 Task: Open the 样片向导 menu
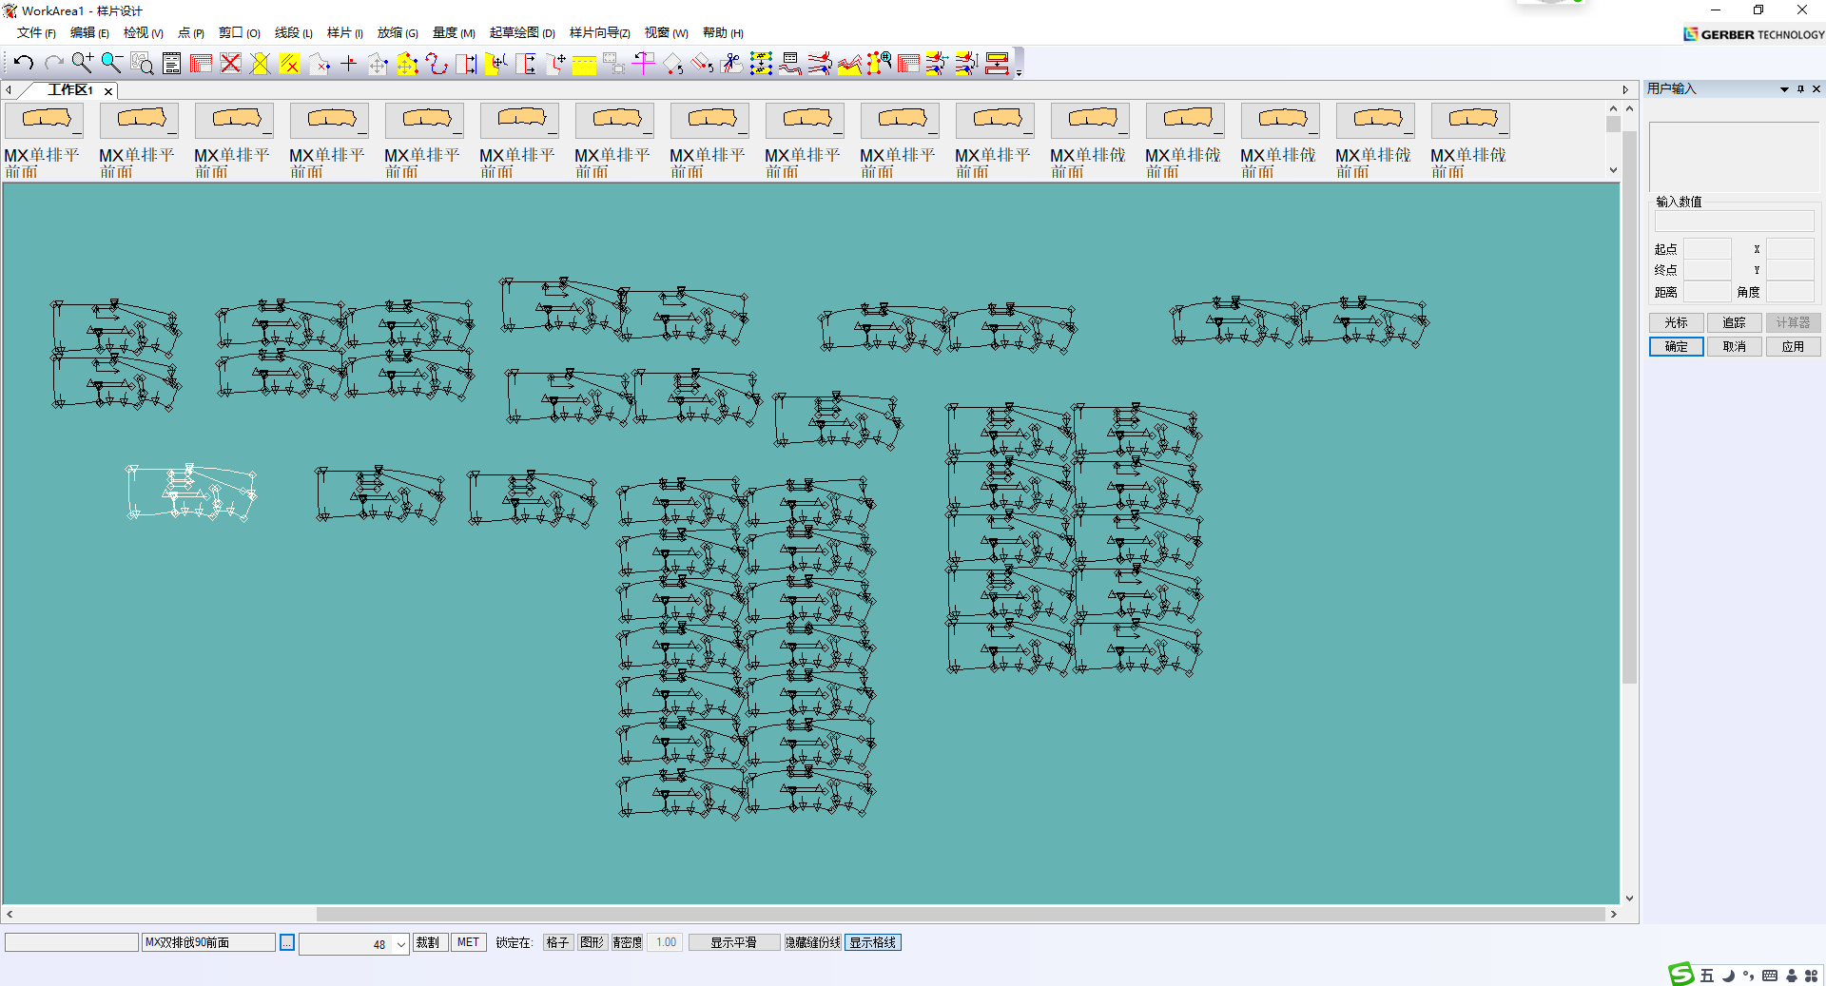click(599, 33)
